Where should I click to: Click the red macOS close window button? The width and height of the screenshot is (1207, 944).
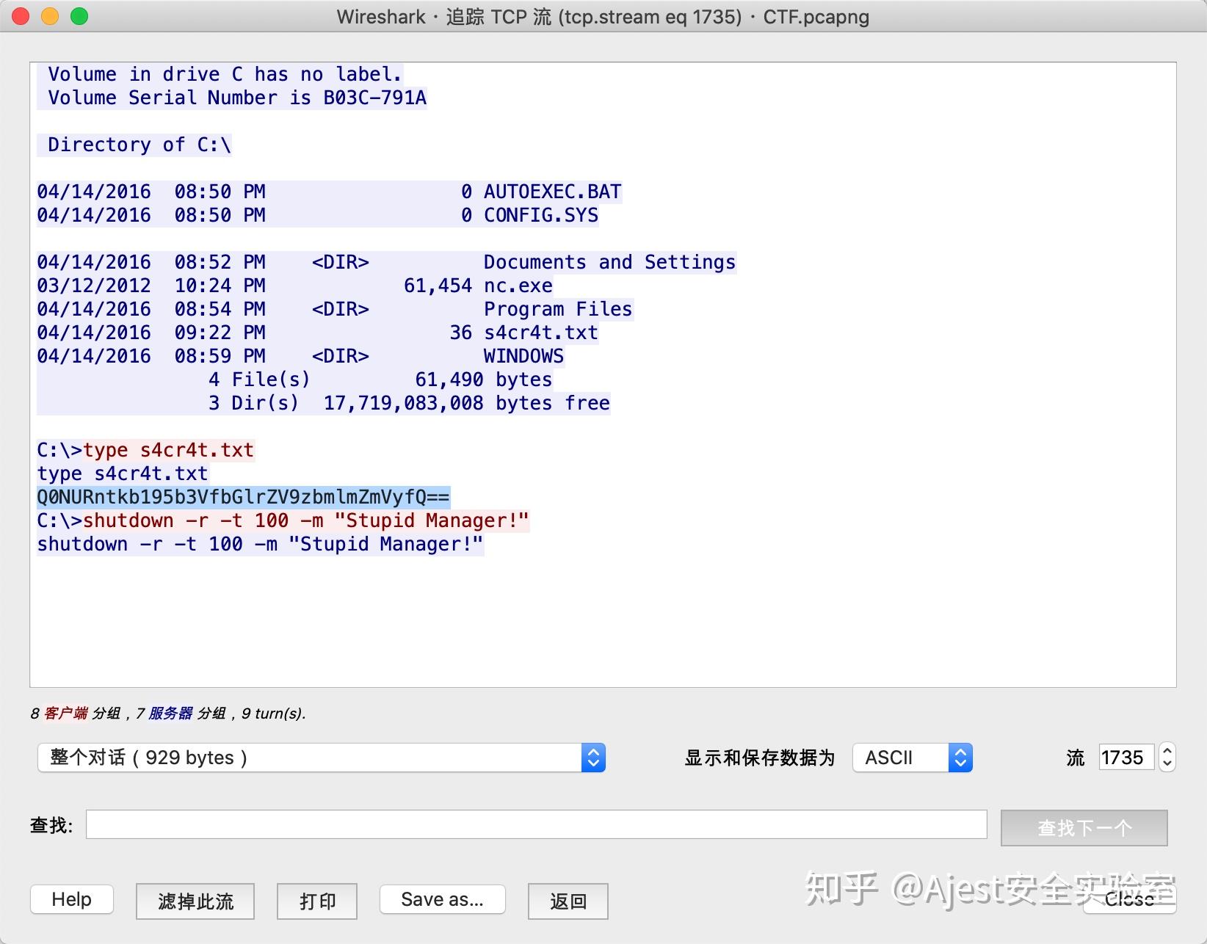pyautogui.click(x=21, y=16)
